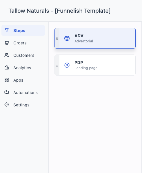Click the globe icon on ADV step
The height and width of the screenshot is (173, 142).
click(x=67, y=38)
